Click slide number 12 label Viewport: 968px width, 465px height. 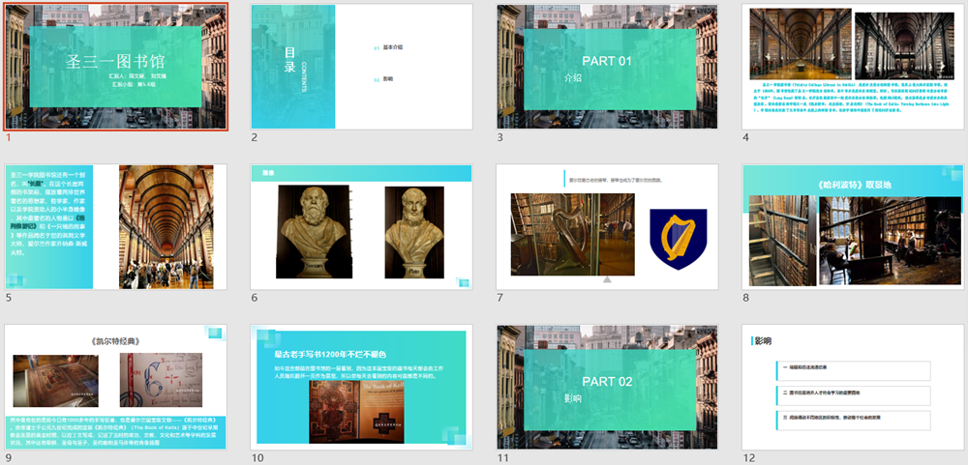click(748, 458)
